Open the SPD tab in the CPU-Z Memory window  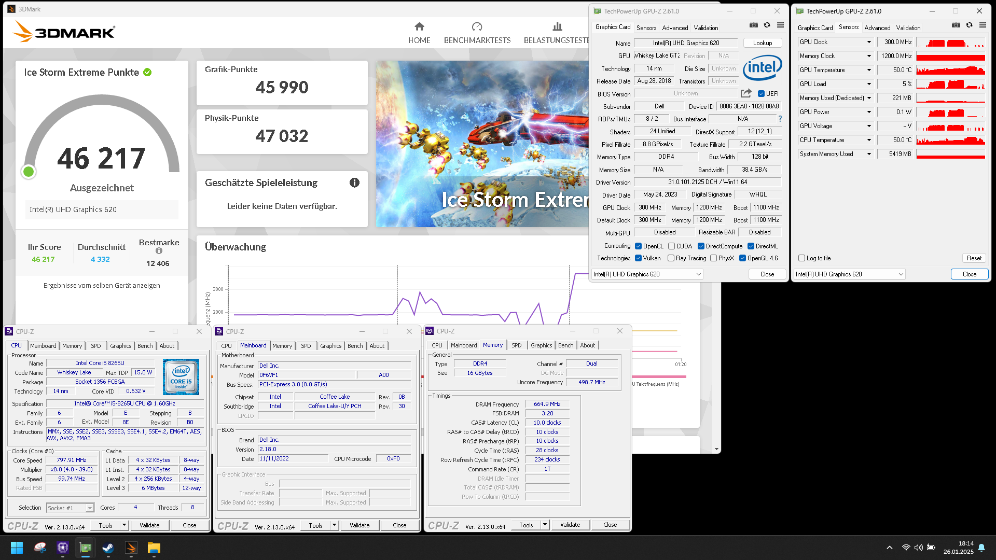coord(516,345)
